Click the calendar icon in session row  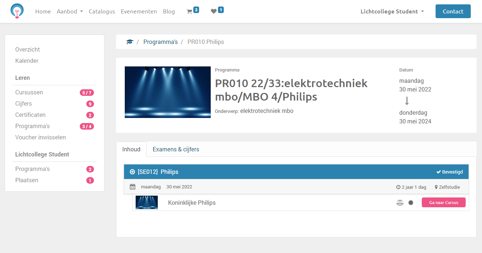point(133,187)
